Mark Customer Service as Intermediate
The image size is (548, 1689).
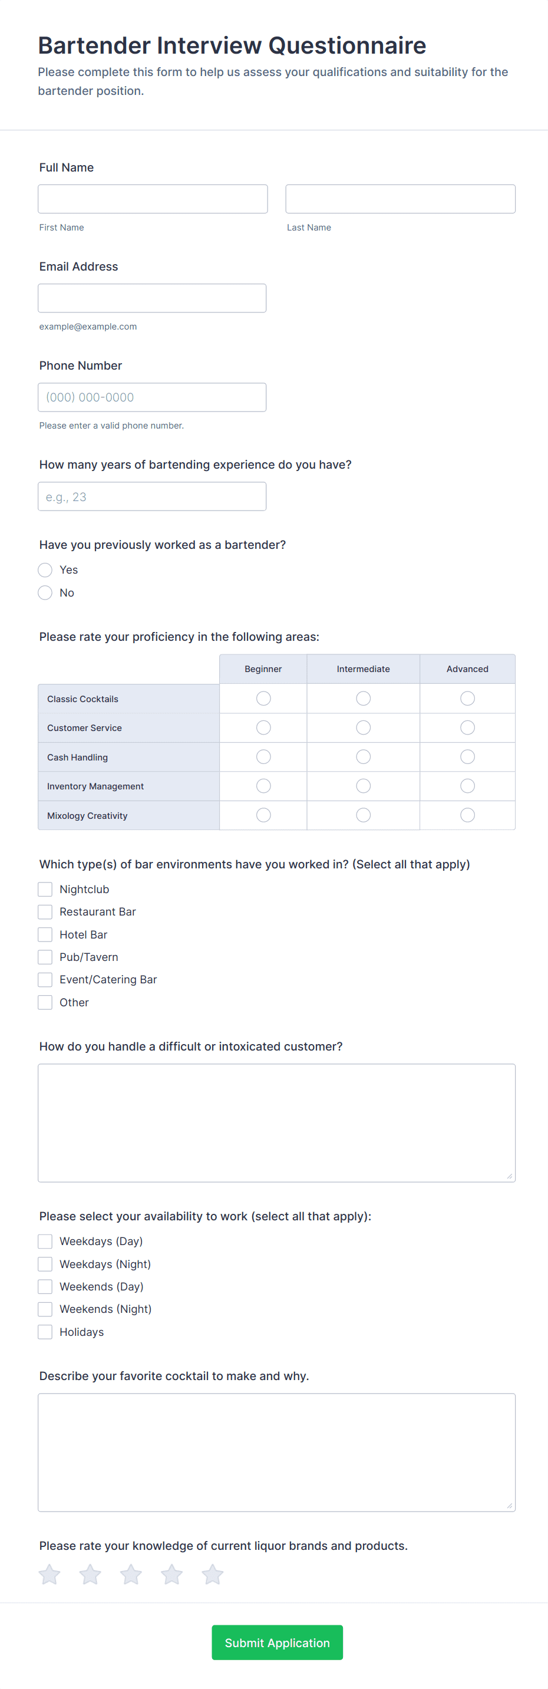click(x=363, y=728)
